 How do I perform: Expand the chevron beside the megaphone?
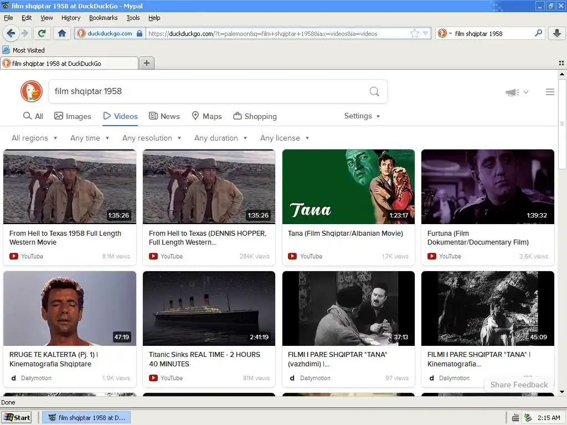[526, 92]
